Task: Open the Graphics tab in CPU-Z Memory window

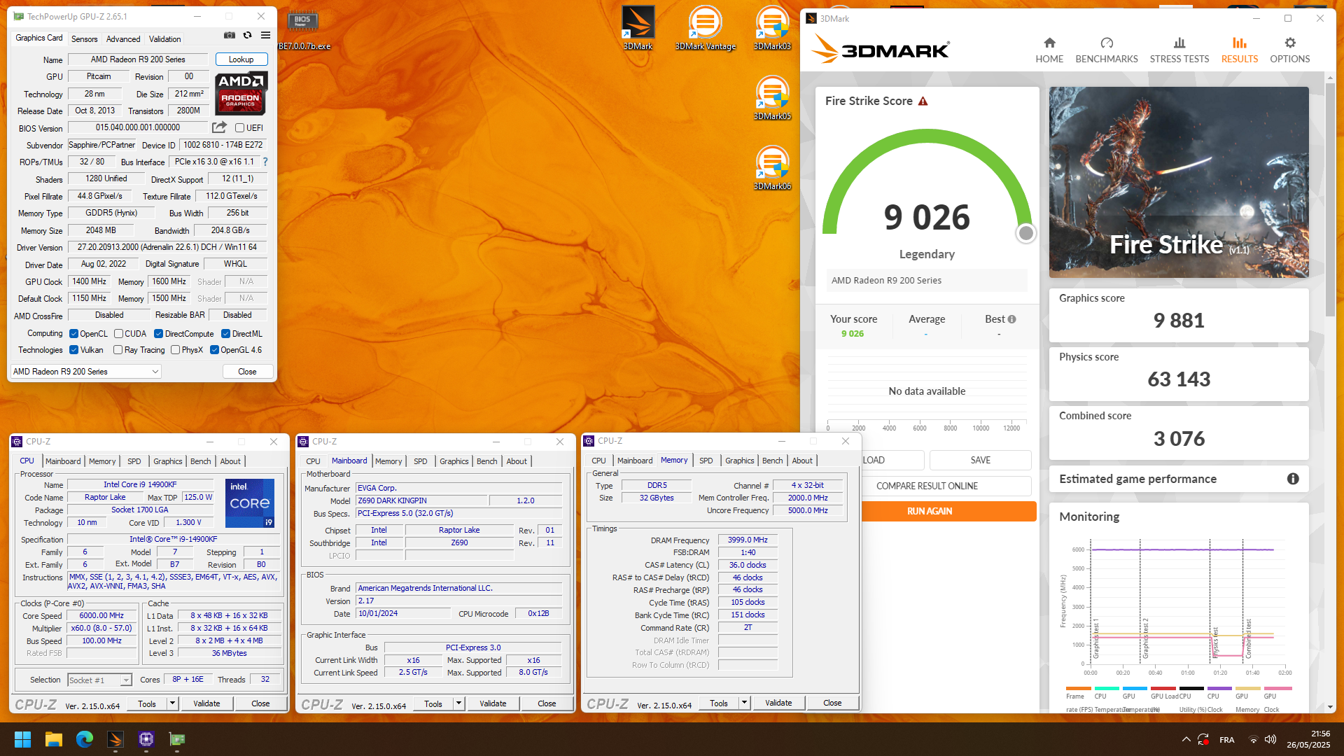Action: coord(739,461)
